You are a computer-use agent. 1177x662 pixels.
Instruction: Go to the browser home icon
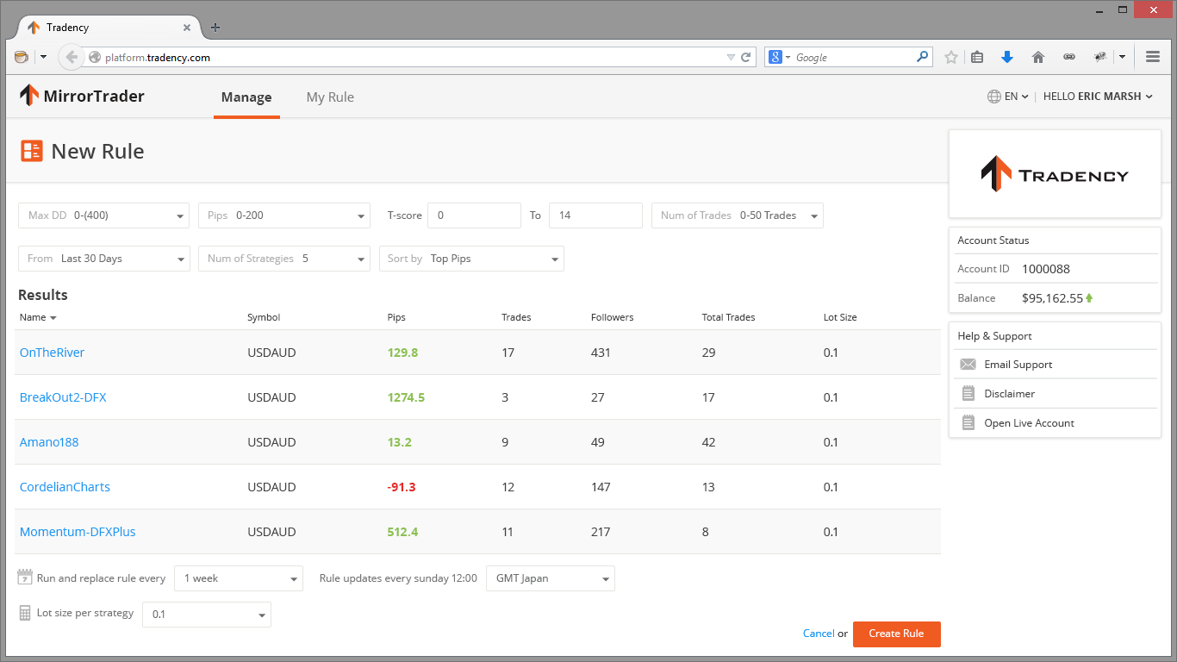[x=1038, y=57]
